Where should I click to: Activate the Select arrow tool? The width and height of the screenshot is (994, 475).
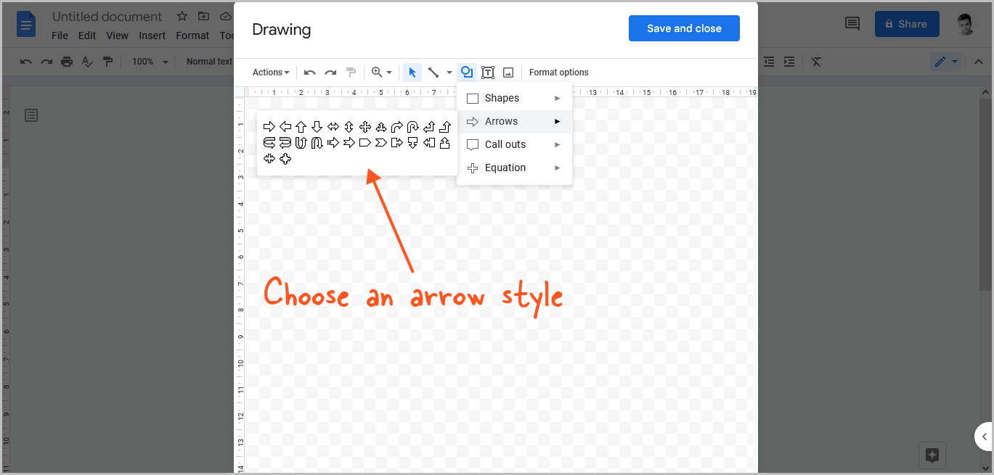(412, 72)
